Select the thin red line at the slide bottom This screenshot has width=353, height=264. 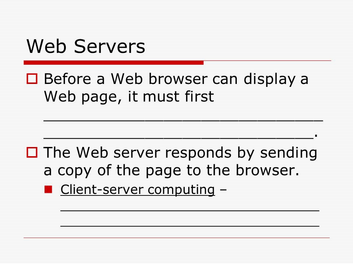[177, 238]
